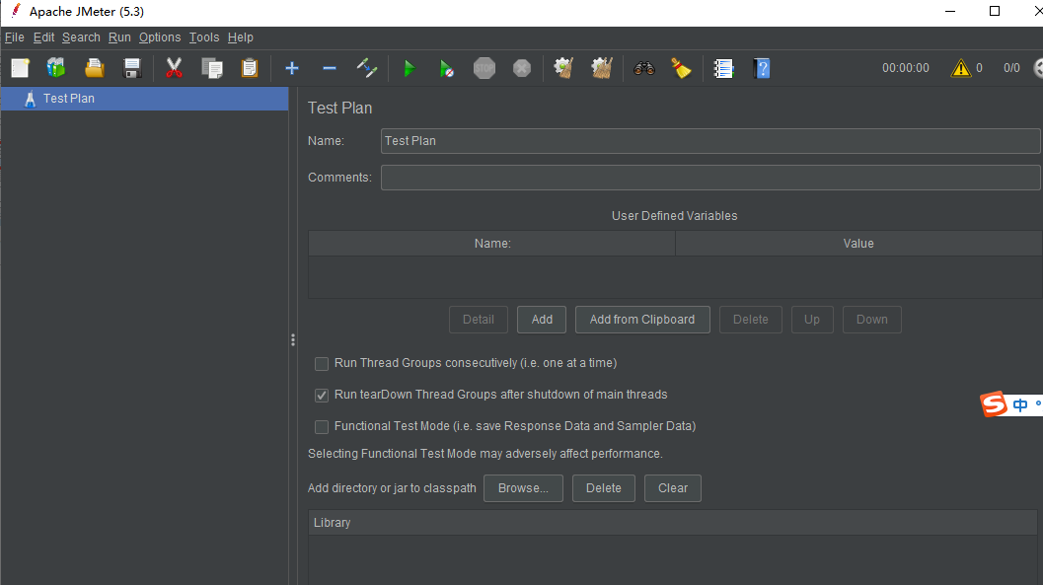Click the Add variable button
Viewport: 1043px width, 585px height.
tap(542, 320)
